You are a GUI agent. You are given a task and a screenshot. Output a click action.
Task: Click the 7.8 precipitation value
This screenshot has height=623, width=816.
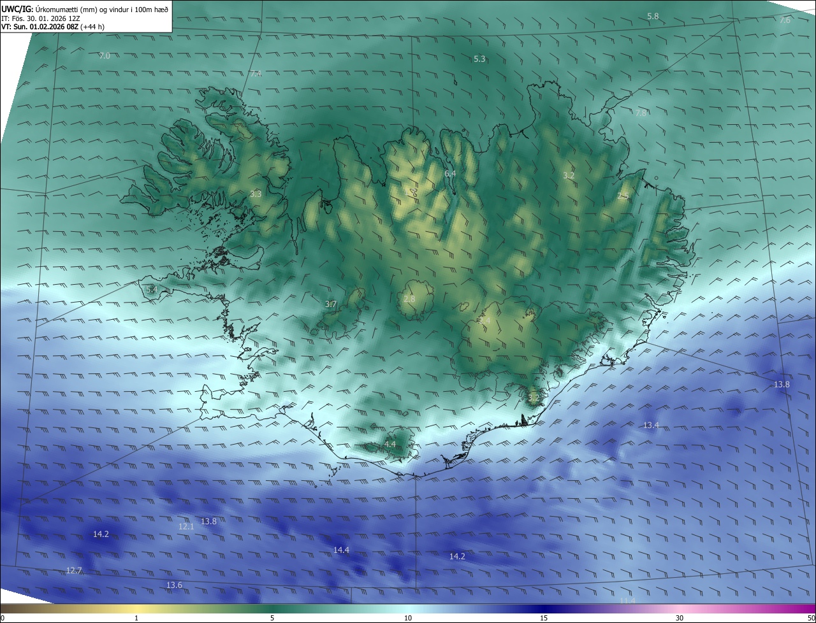coord(641,113)
